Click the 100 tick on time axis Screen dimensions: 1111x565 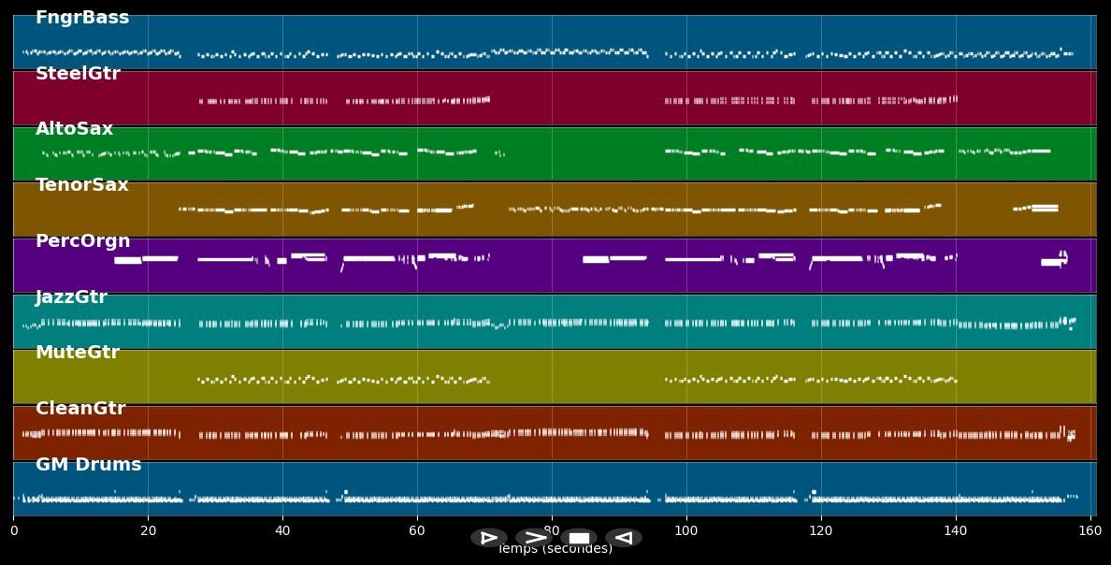pos(686,531)
